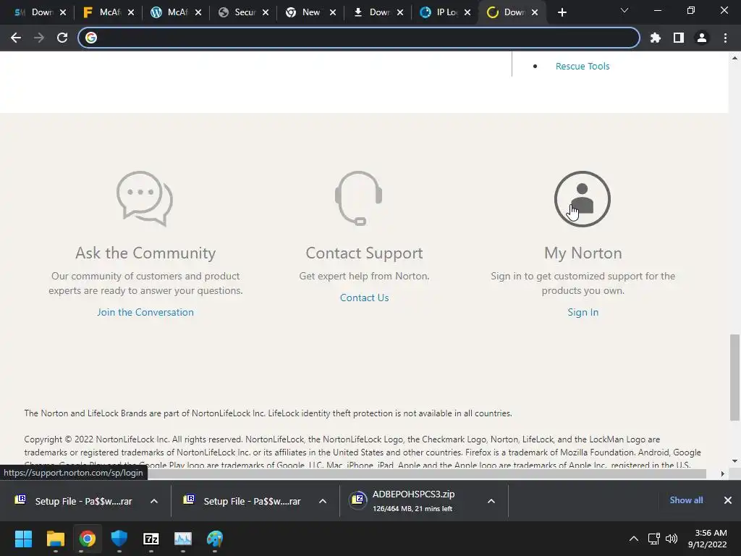Close the Secur tab
This screenshot has height=556, width=741.
pos(266,12)
